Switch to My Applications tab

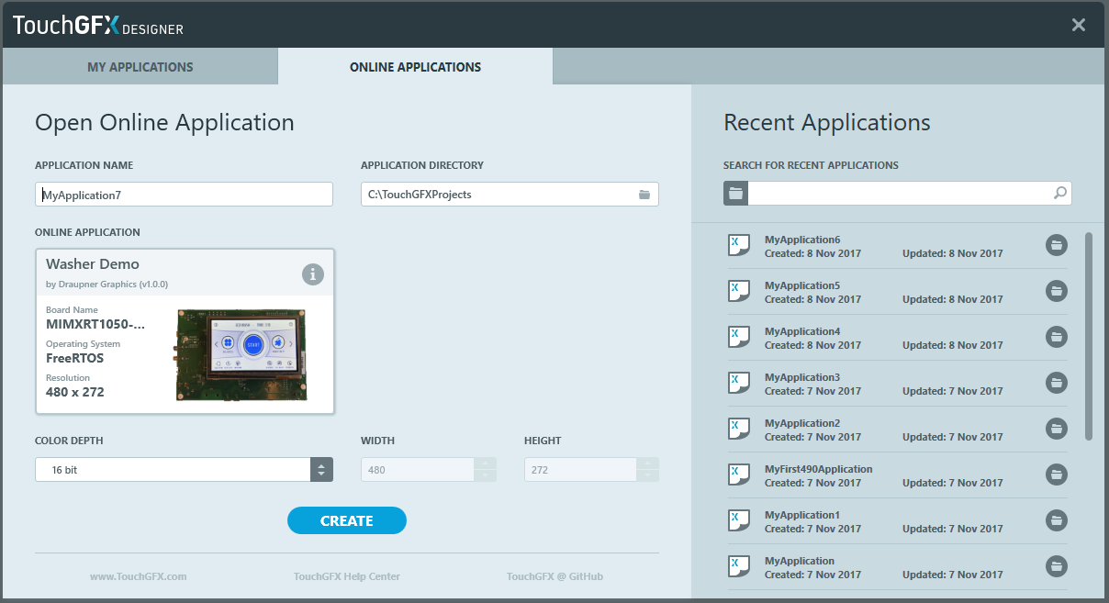tap(140, 67)
